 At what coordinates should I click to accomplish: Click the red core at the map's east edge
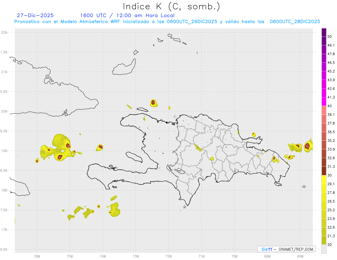pos(307,146)
